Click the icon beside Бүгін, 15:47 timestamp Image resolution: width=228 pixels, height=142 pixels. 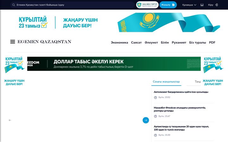click(155, 116)
